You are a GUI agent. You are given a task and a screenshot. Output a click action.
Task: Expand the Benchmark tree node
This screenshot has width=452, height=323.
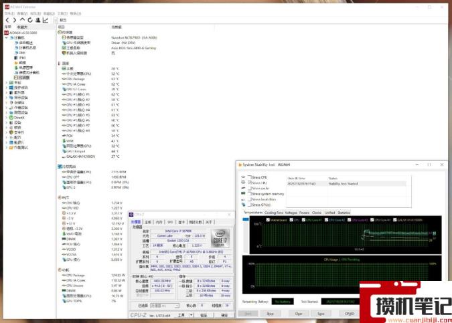(x=6, y=147)
